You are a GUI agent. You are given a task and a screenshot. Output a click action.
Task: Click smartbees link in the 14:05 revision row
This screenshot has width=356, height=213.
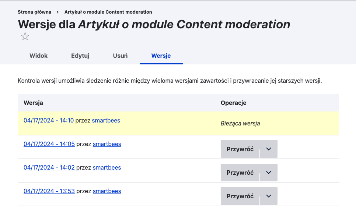click(x=107, y=144)
